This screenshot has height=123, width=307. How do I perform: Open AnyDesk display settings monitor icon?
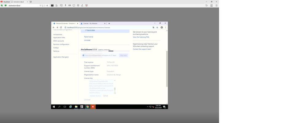click(74, 6)
